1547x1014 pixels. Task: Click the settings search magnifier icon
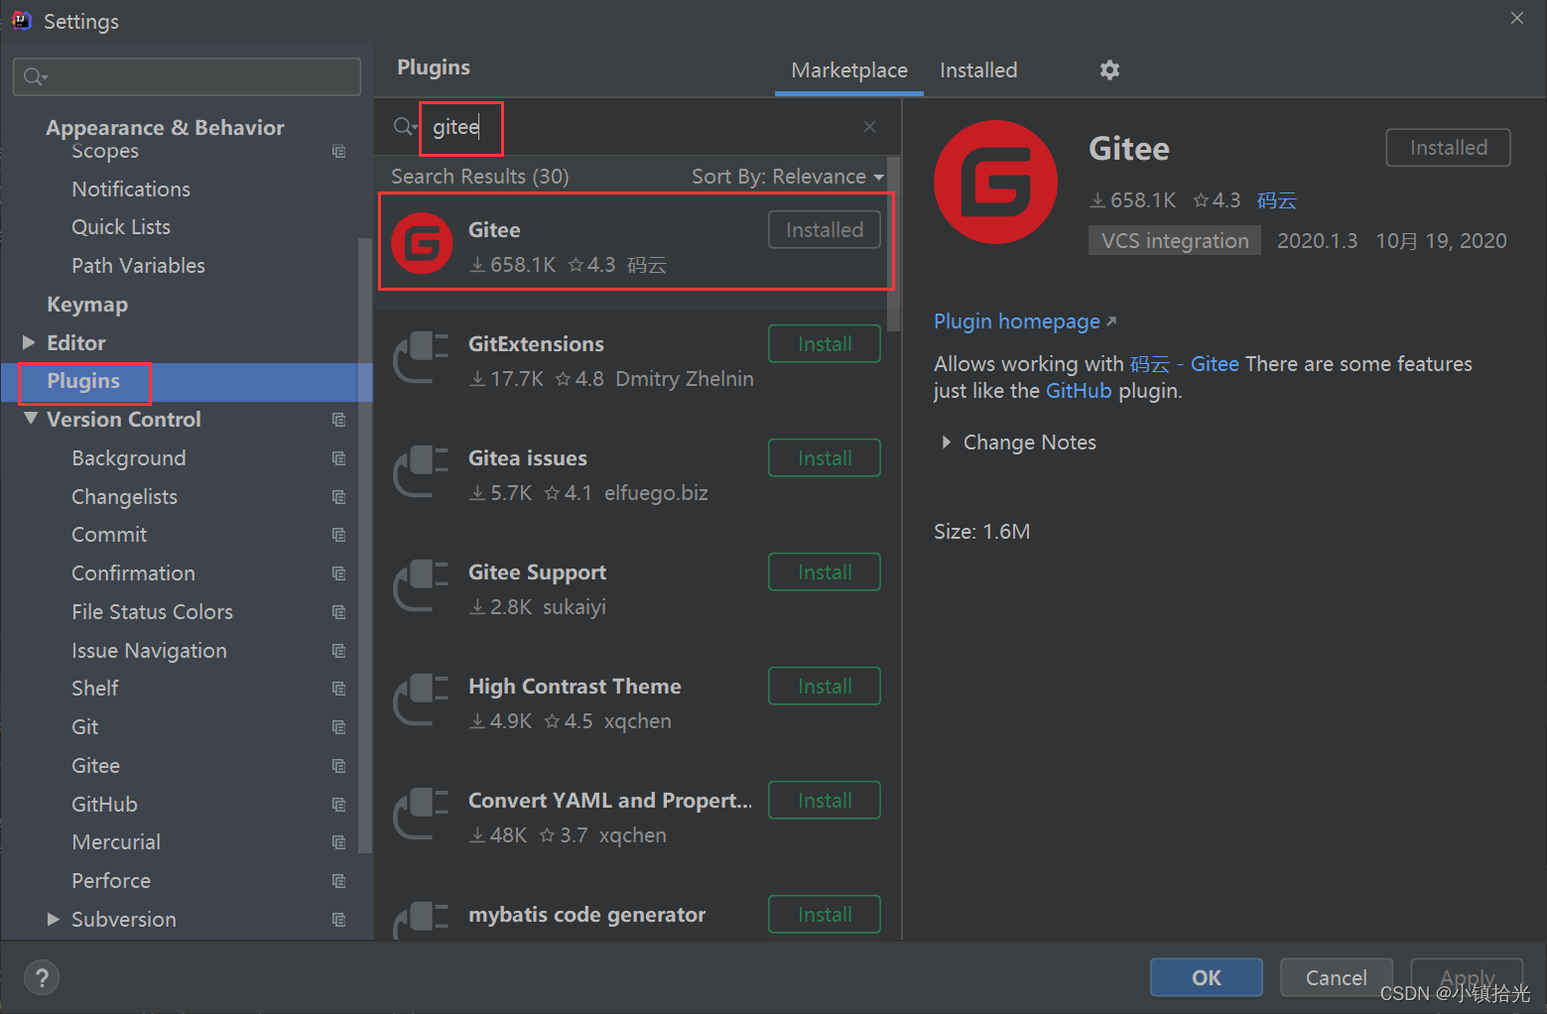(x=35, y=76)
